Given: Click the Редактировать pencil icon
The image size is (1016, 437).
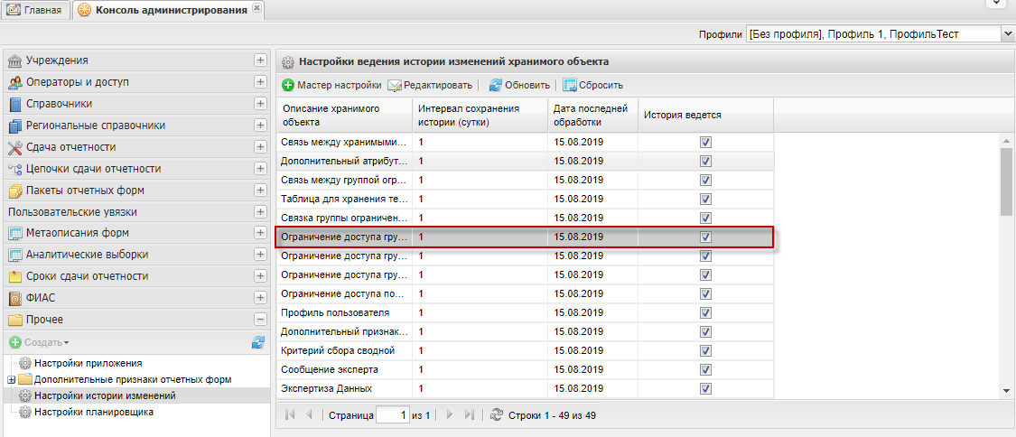Looking at the screenshot, I should tap(395, 86).
